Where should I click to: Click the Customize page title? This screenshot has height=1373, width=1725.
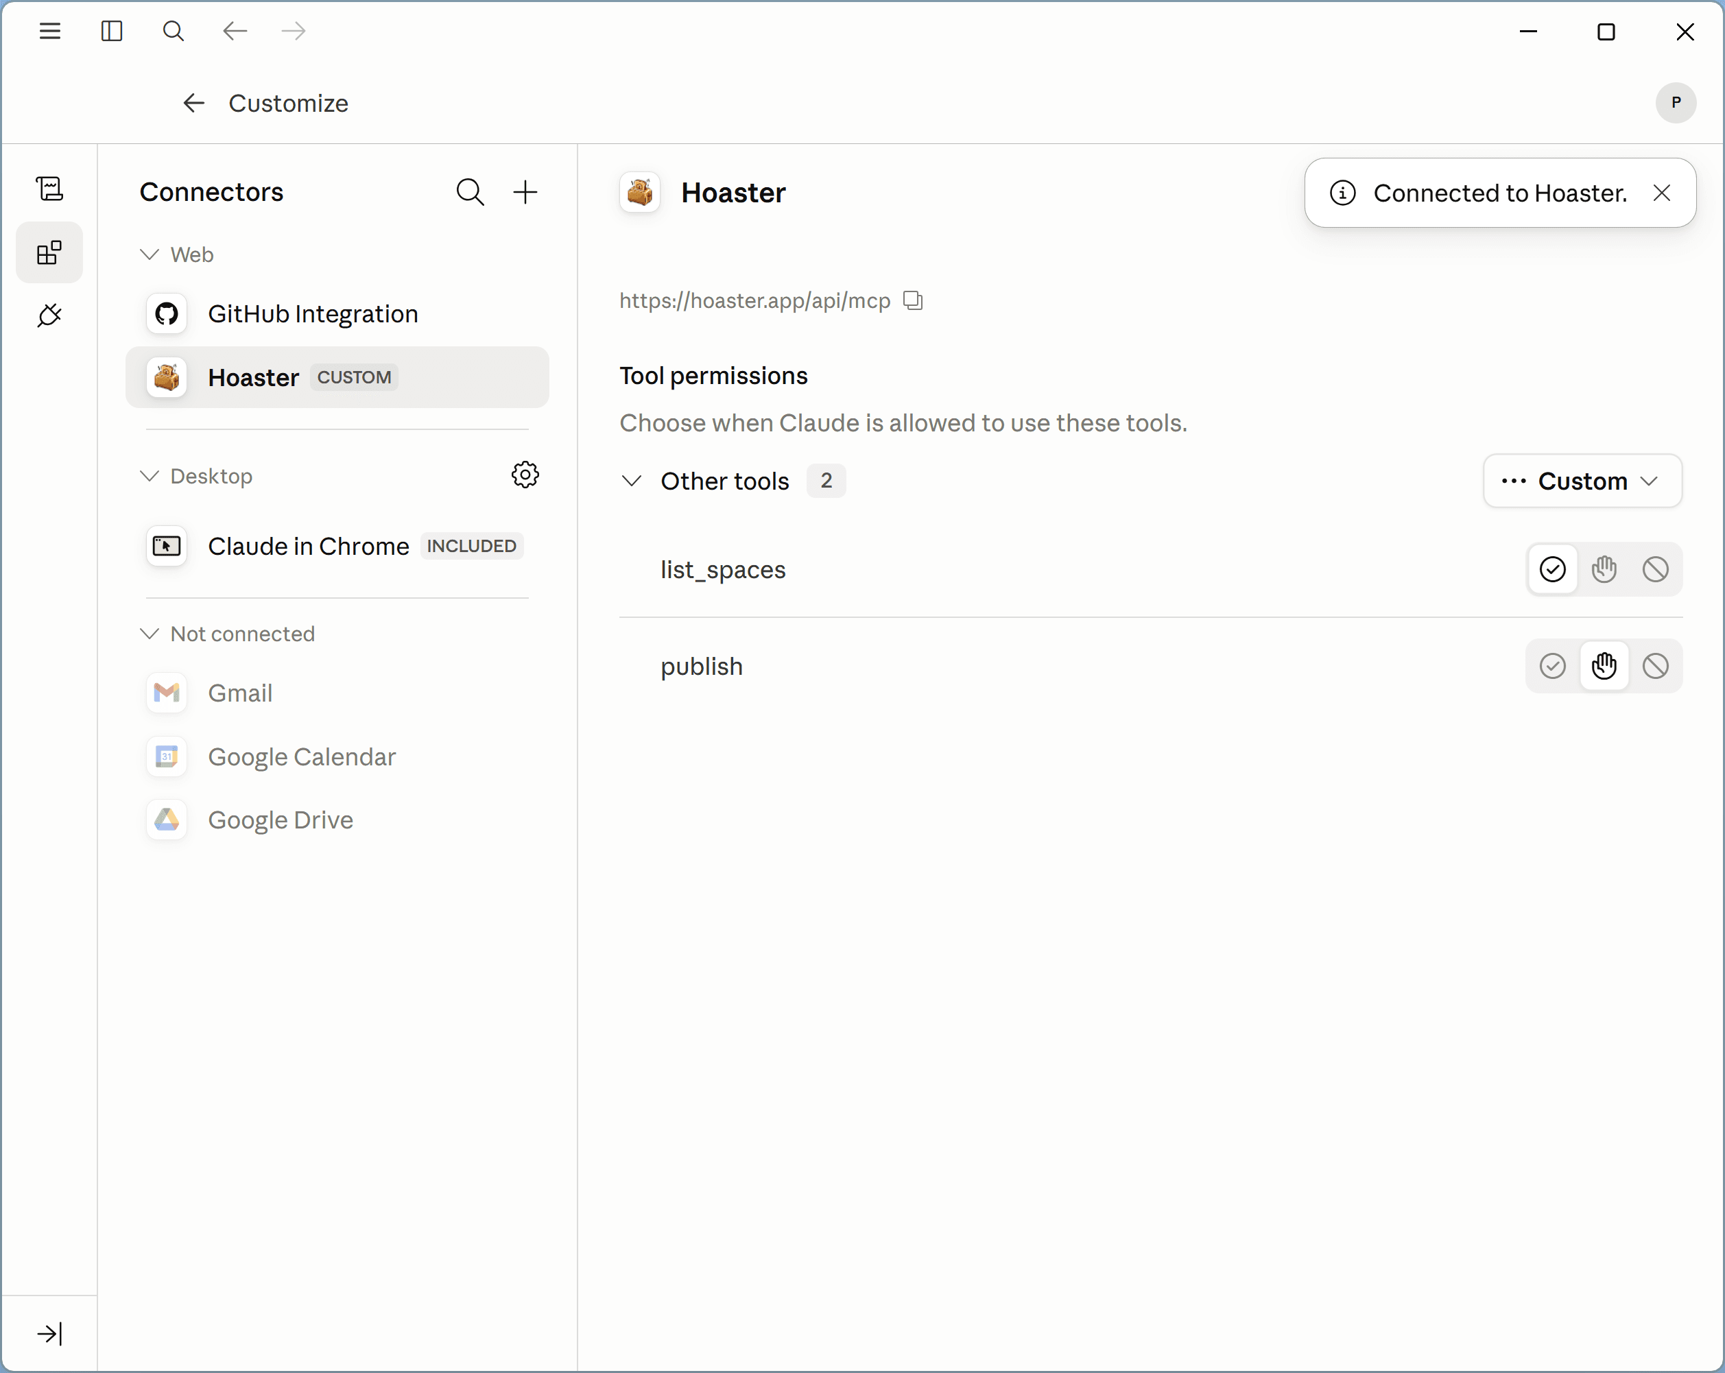point(288,103)
